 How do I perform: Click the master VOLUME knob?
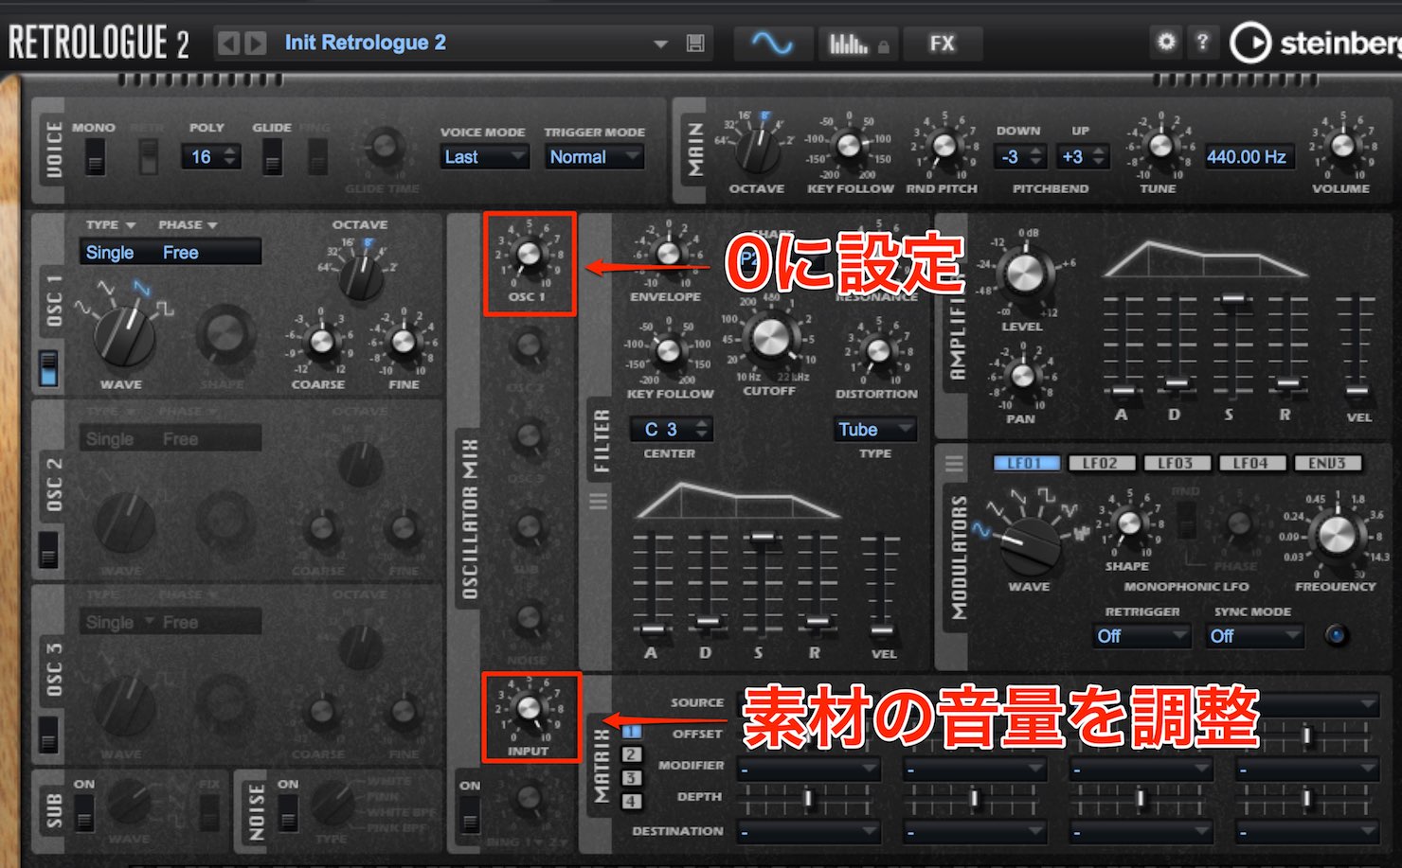coord(1342,146)
